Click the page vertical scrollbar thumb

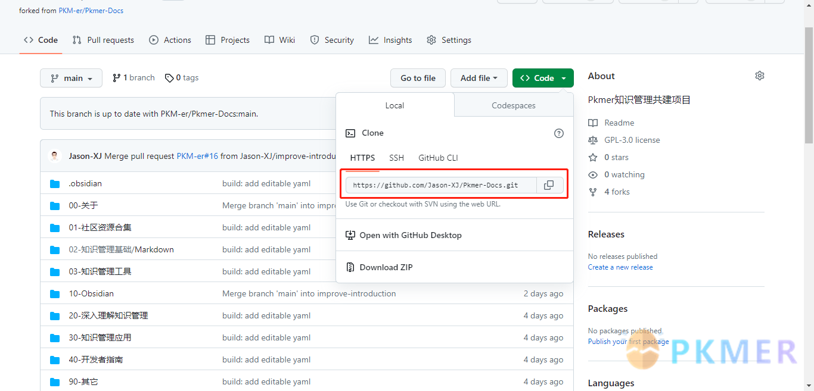click(x=809, y=85)
